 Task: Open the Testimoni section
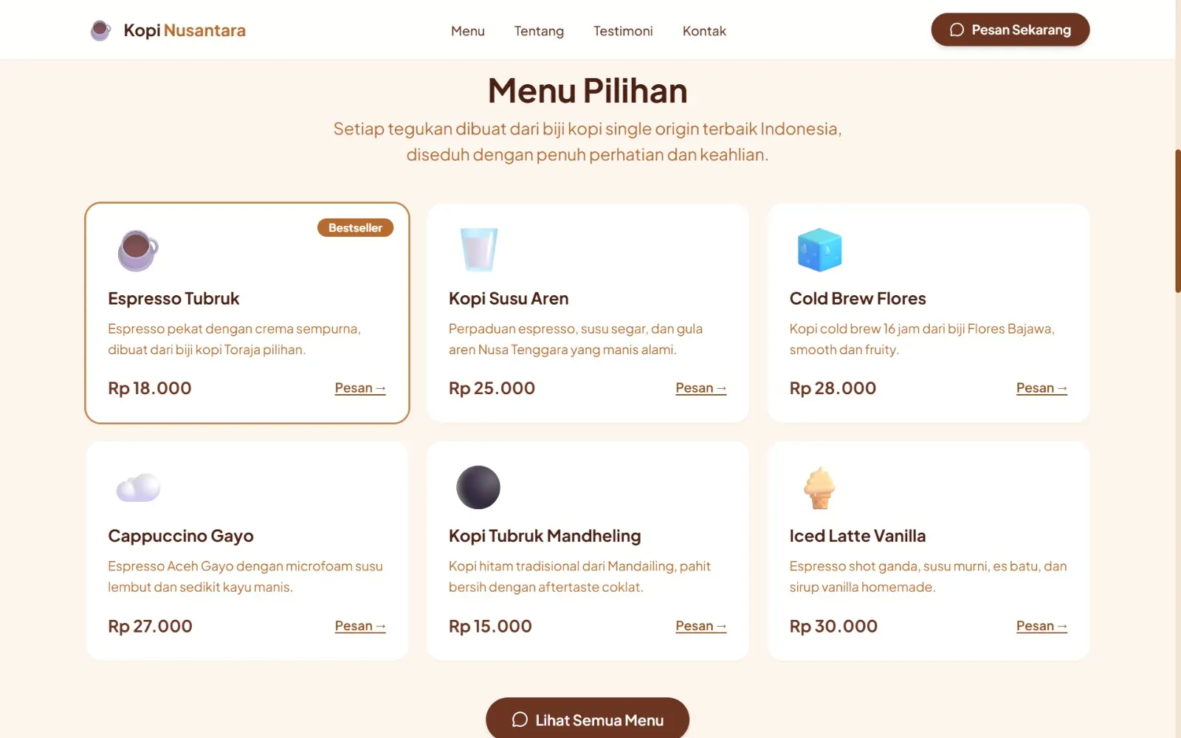click(622, 30)
